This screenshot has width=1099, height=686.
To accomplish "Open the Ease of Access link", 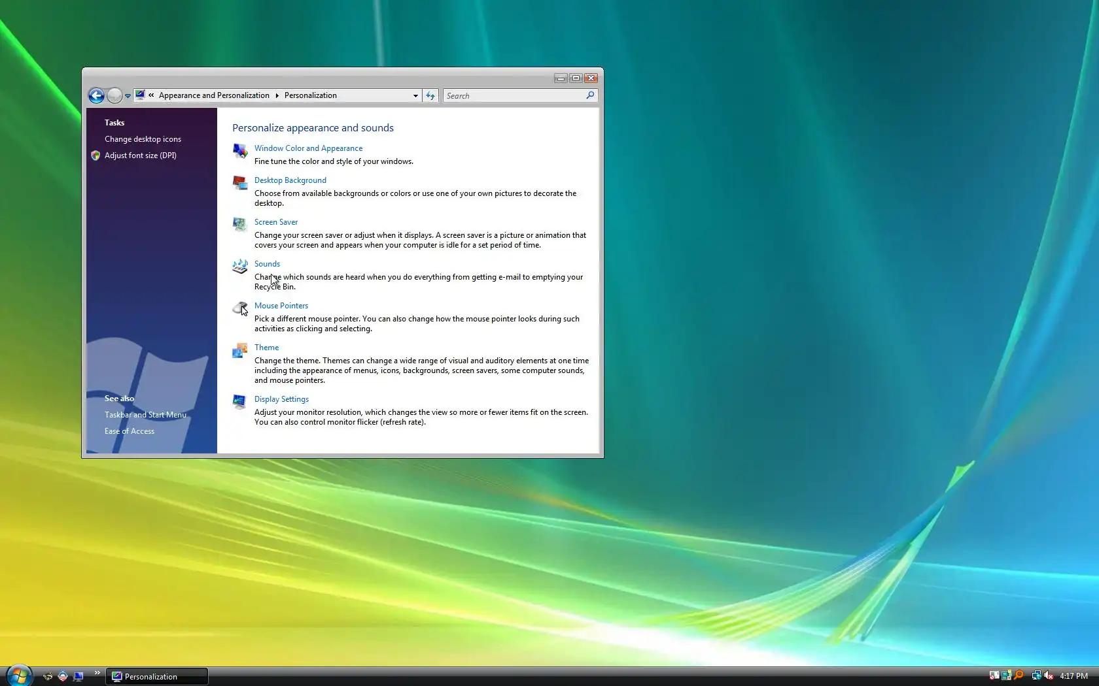I will [x=130, y=431].
